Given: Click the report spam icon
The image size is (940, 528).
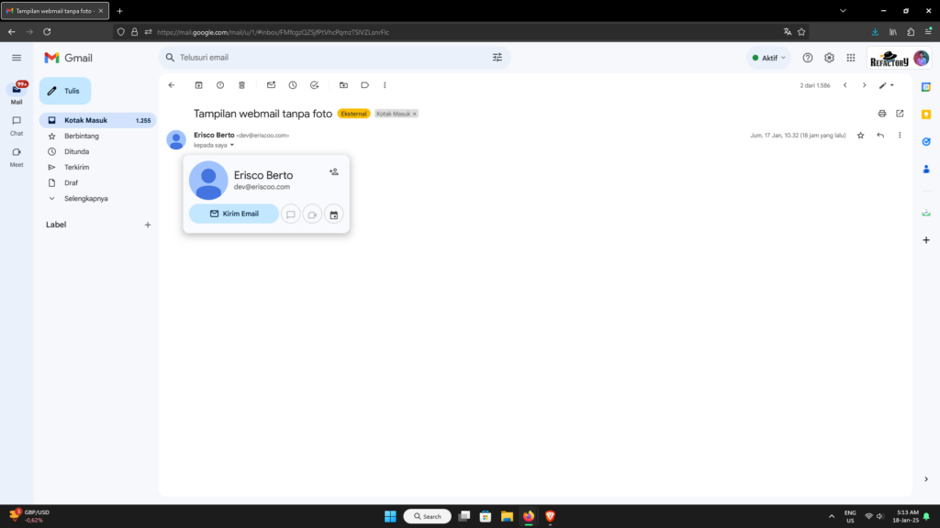Looking at the screenshot, I should [x=220, y=85].
